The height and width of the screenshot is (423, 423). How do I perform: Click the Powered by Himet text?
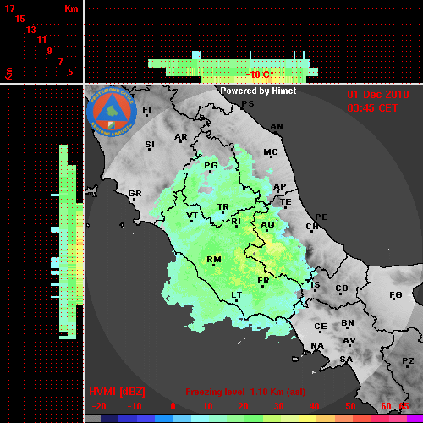click(x=258, y=91)
